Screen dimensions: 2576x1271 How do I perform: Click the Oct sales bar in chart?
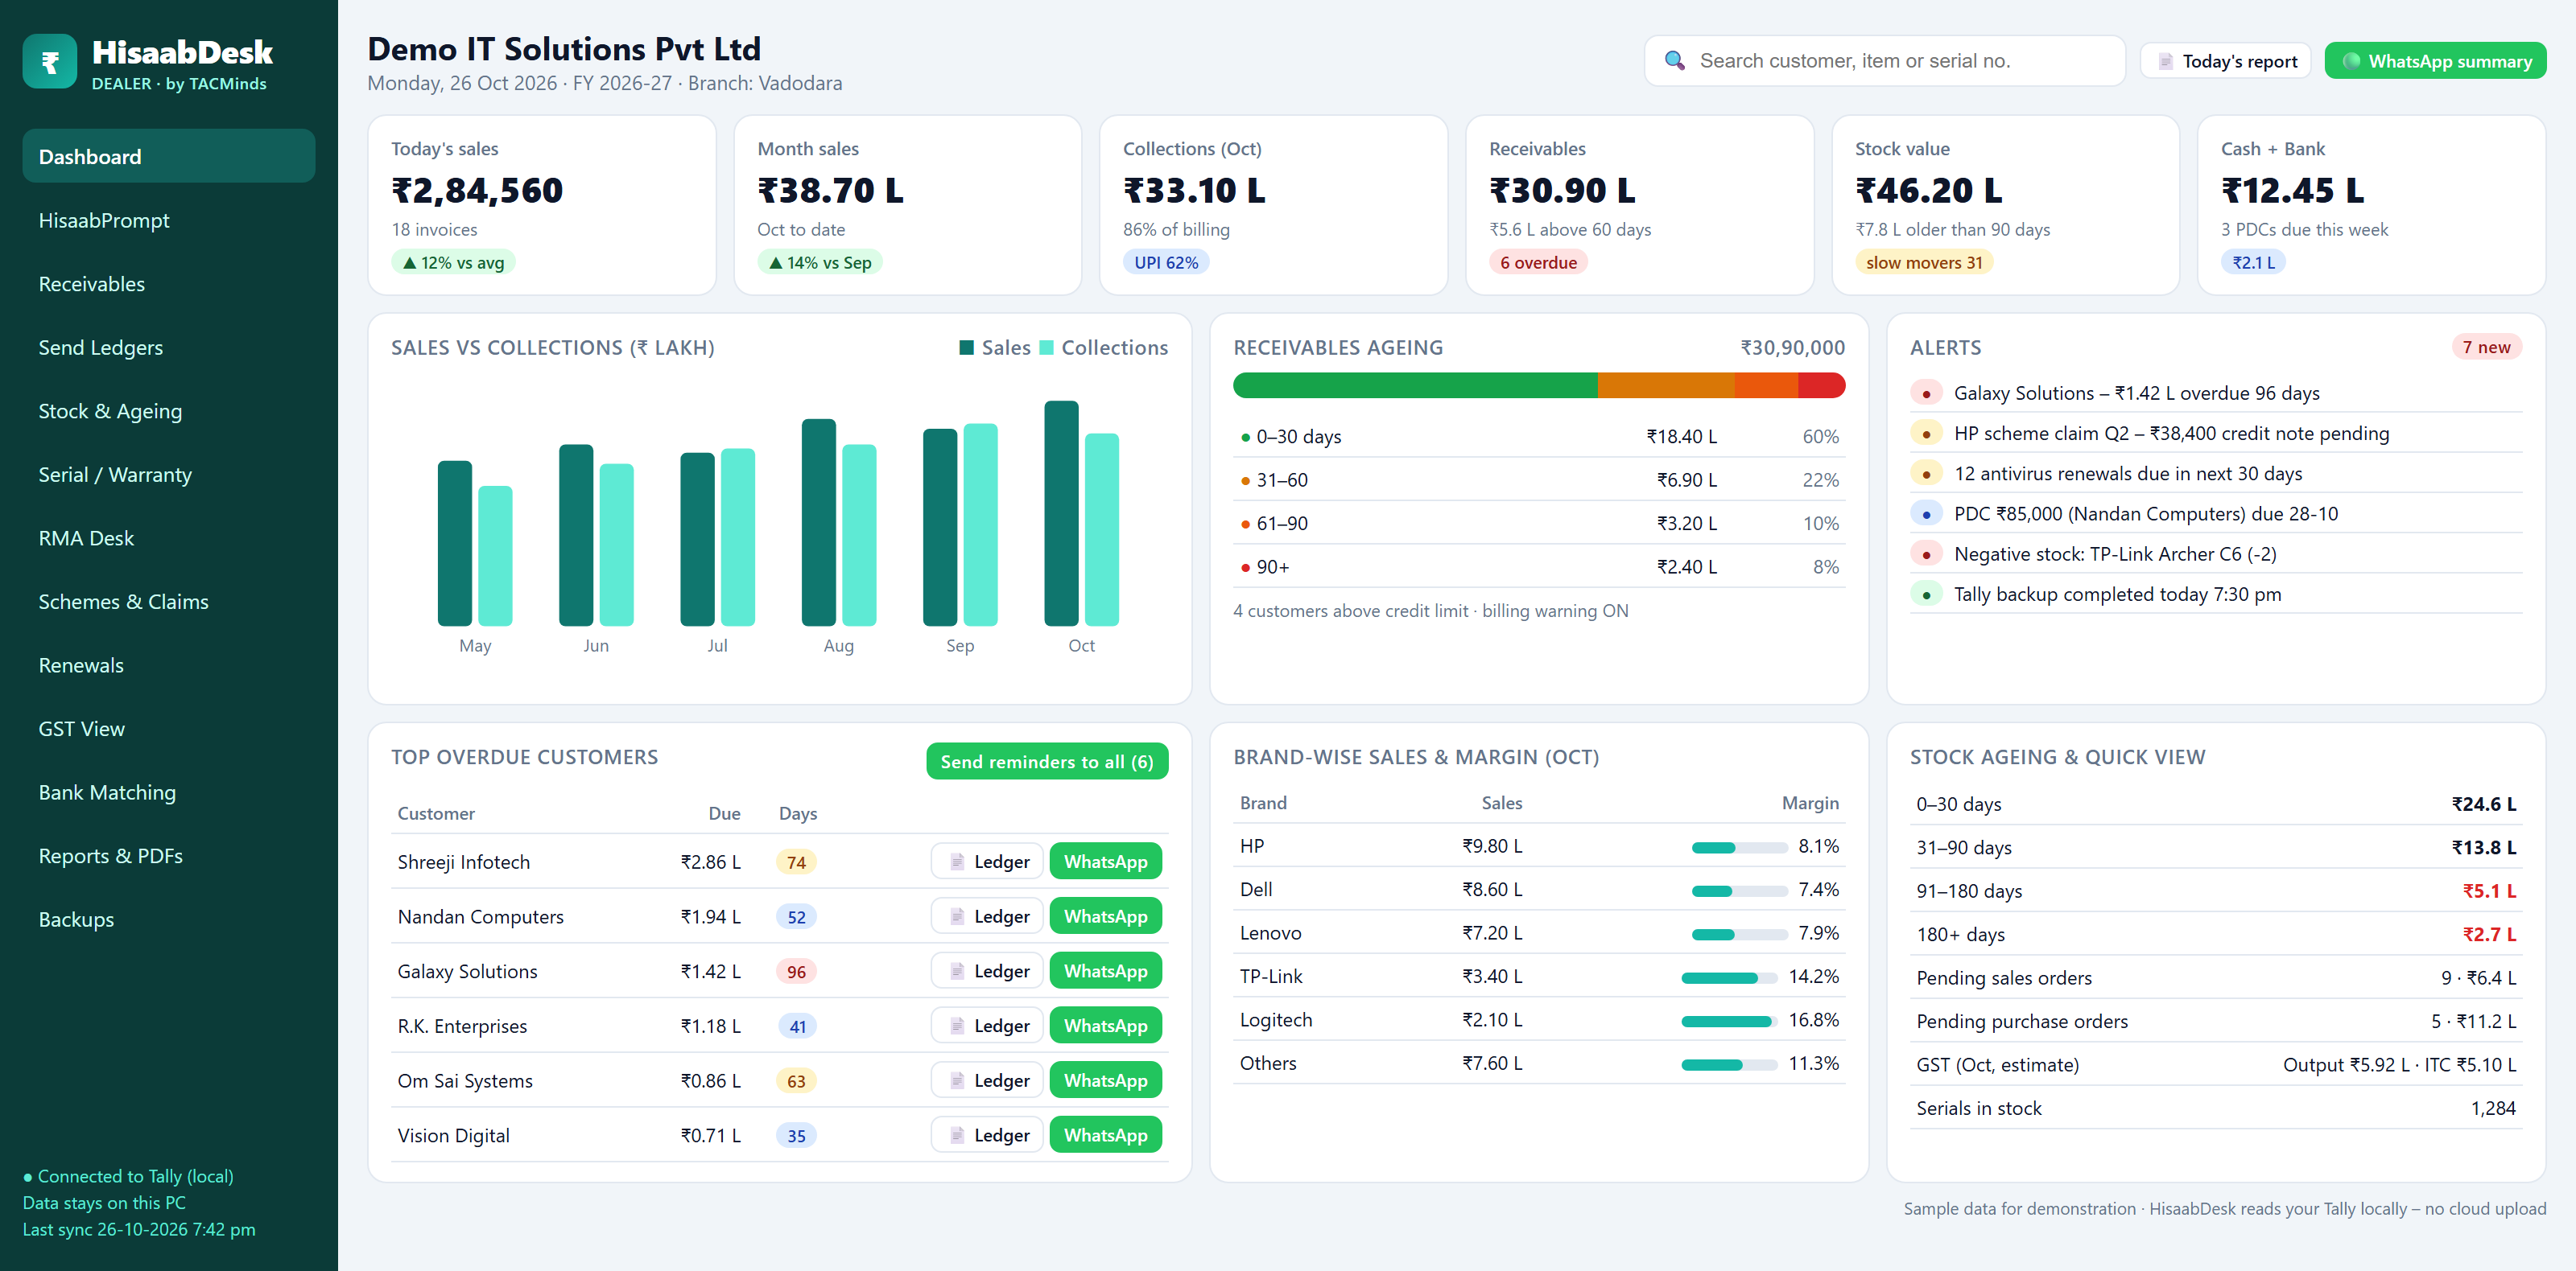[1061, 513]
